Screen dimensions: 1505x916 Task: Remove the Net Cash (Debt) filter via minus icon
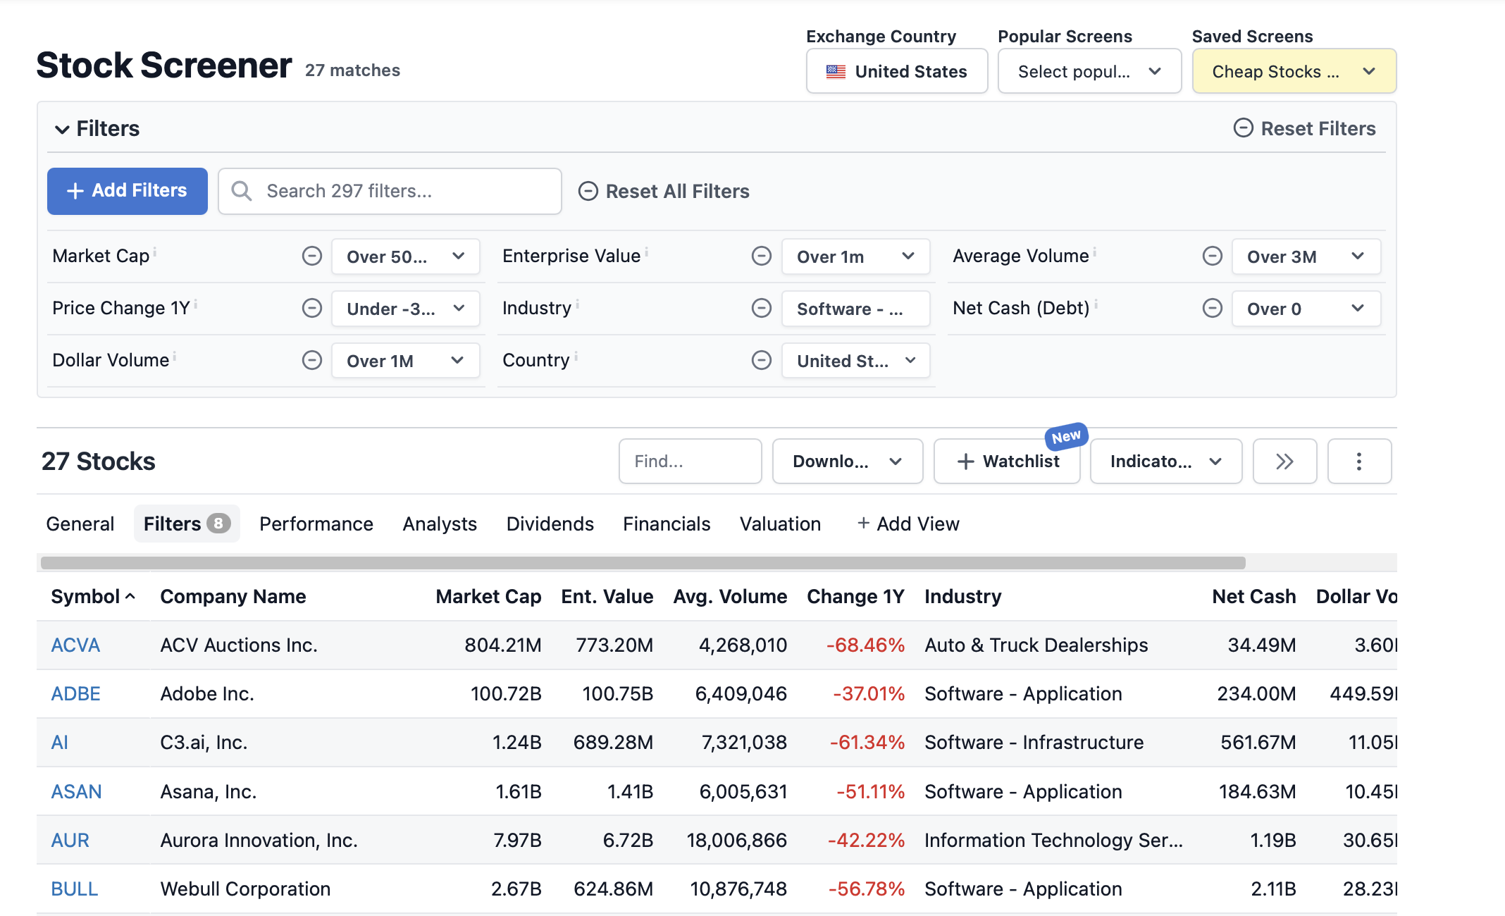point(1212,308)
